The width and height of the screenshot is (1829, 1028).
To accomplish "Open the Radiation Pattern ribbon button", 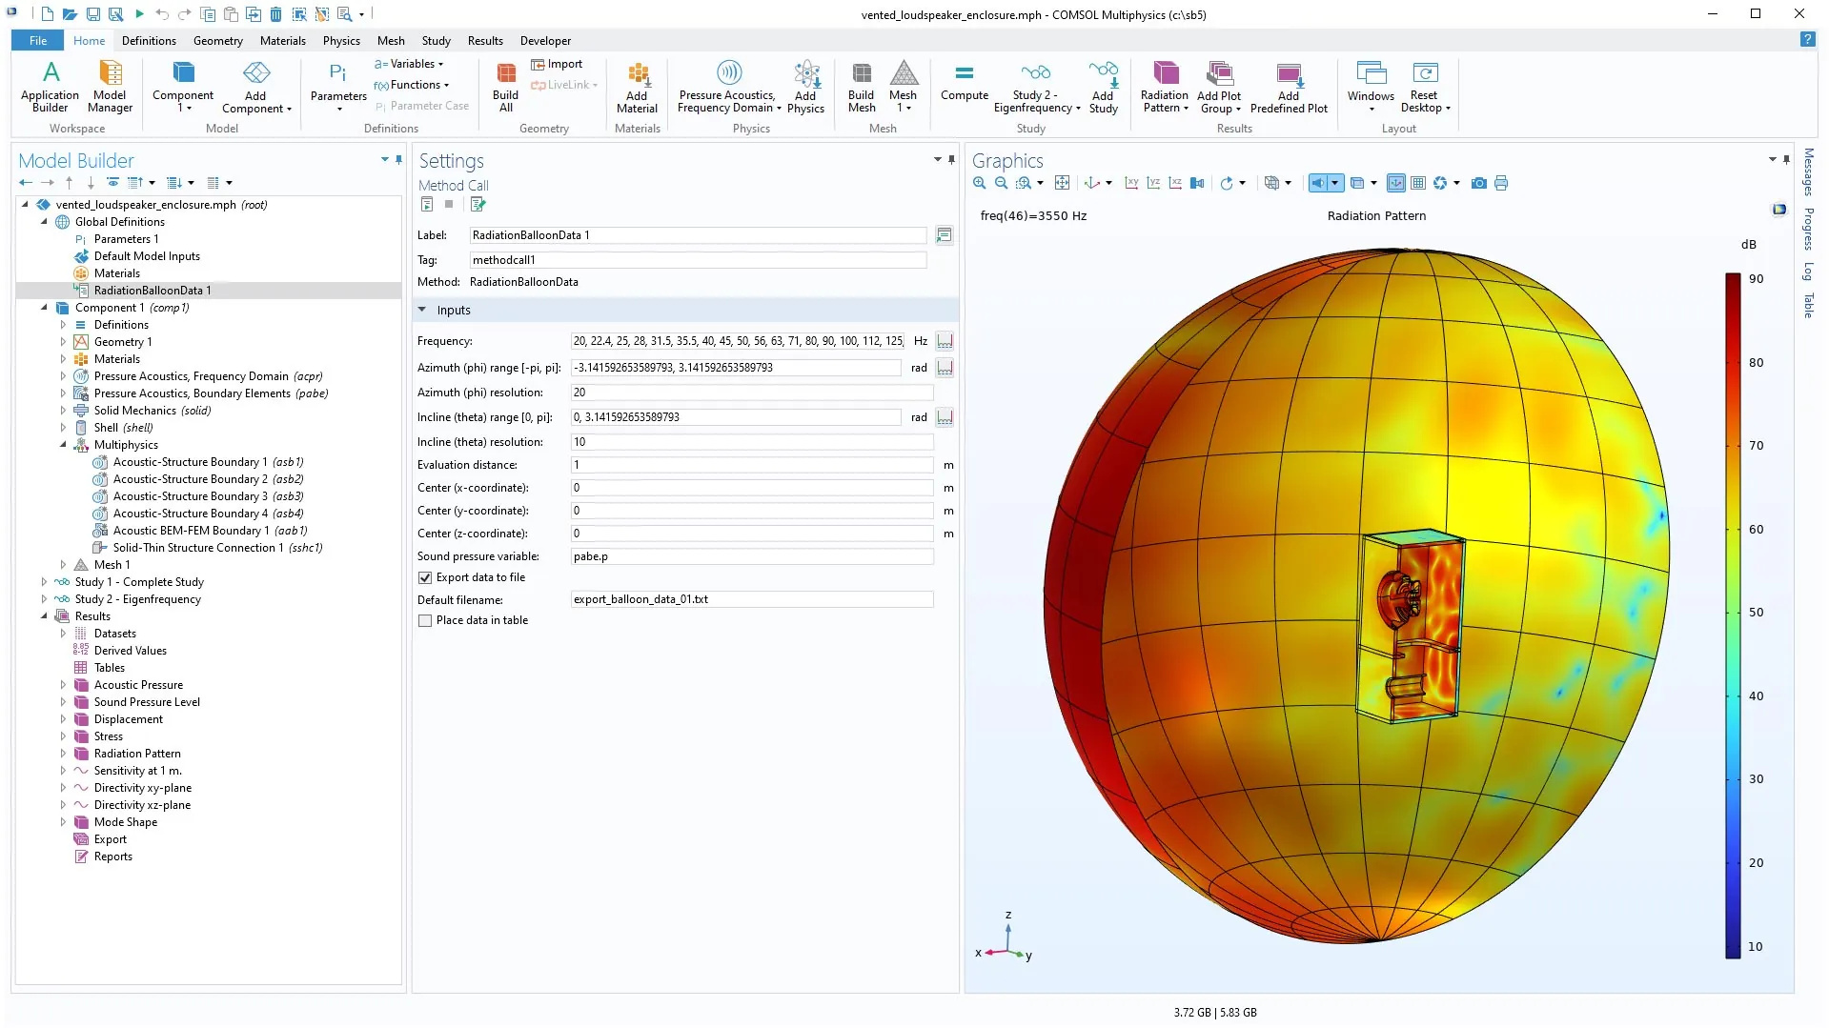I will pyautogui.click(x=1165, y=87).
